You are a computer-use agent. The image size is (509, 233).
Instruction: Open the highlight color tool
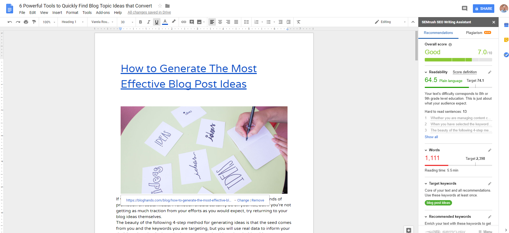174,22
